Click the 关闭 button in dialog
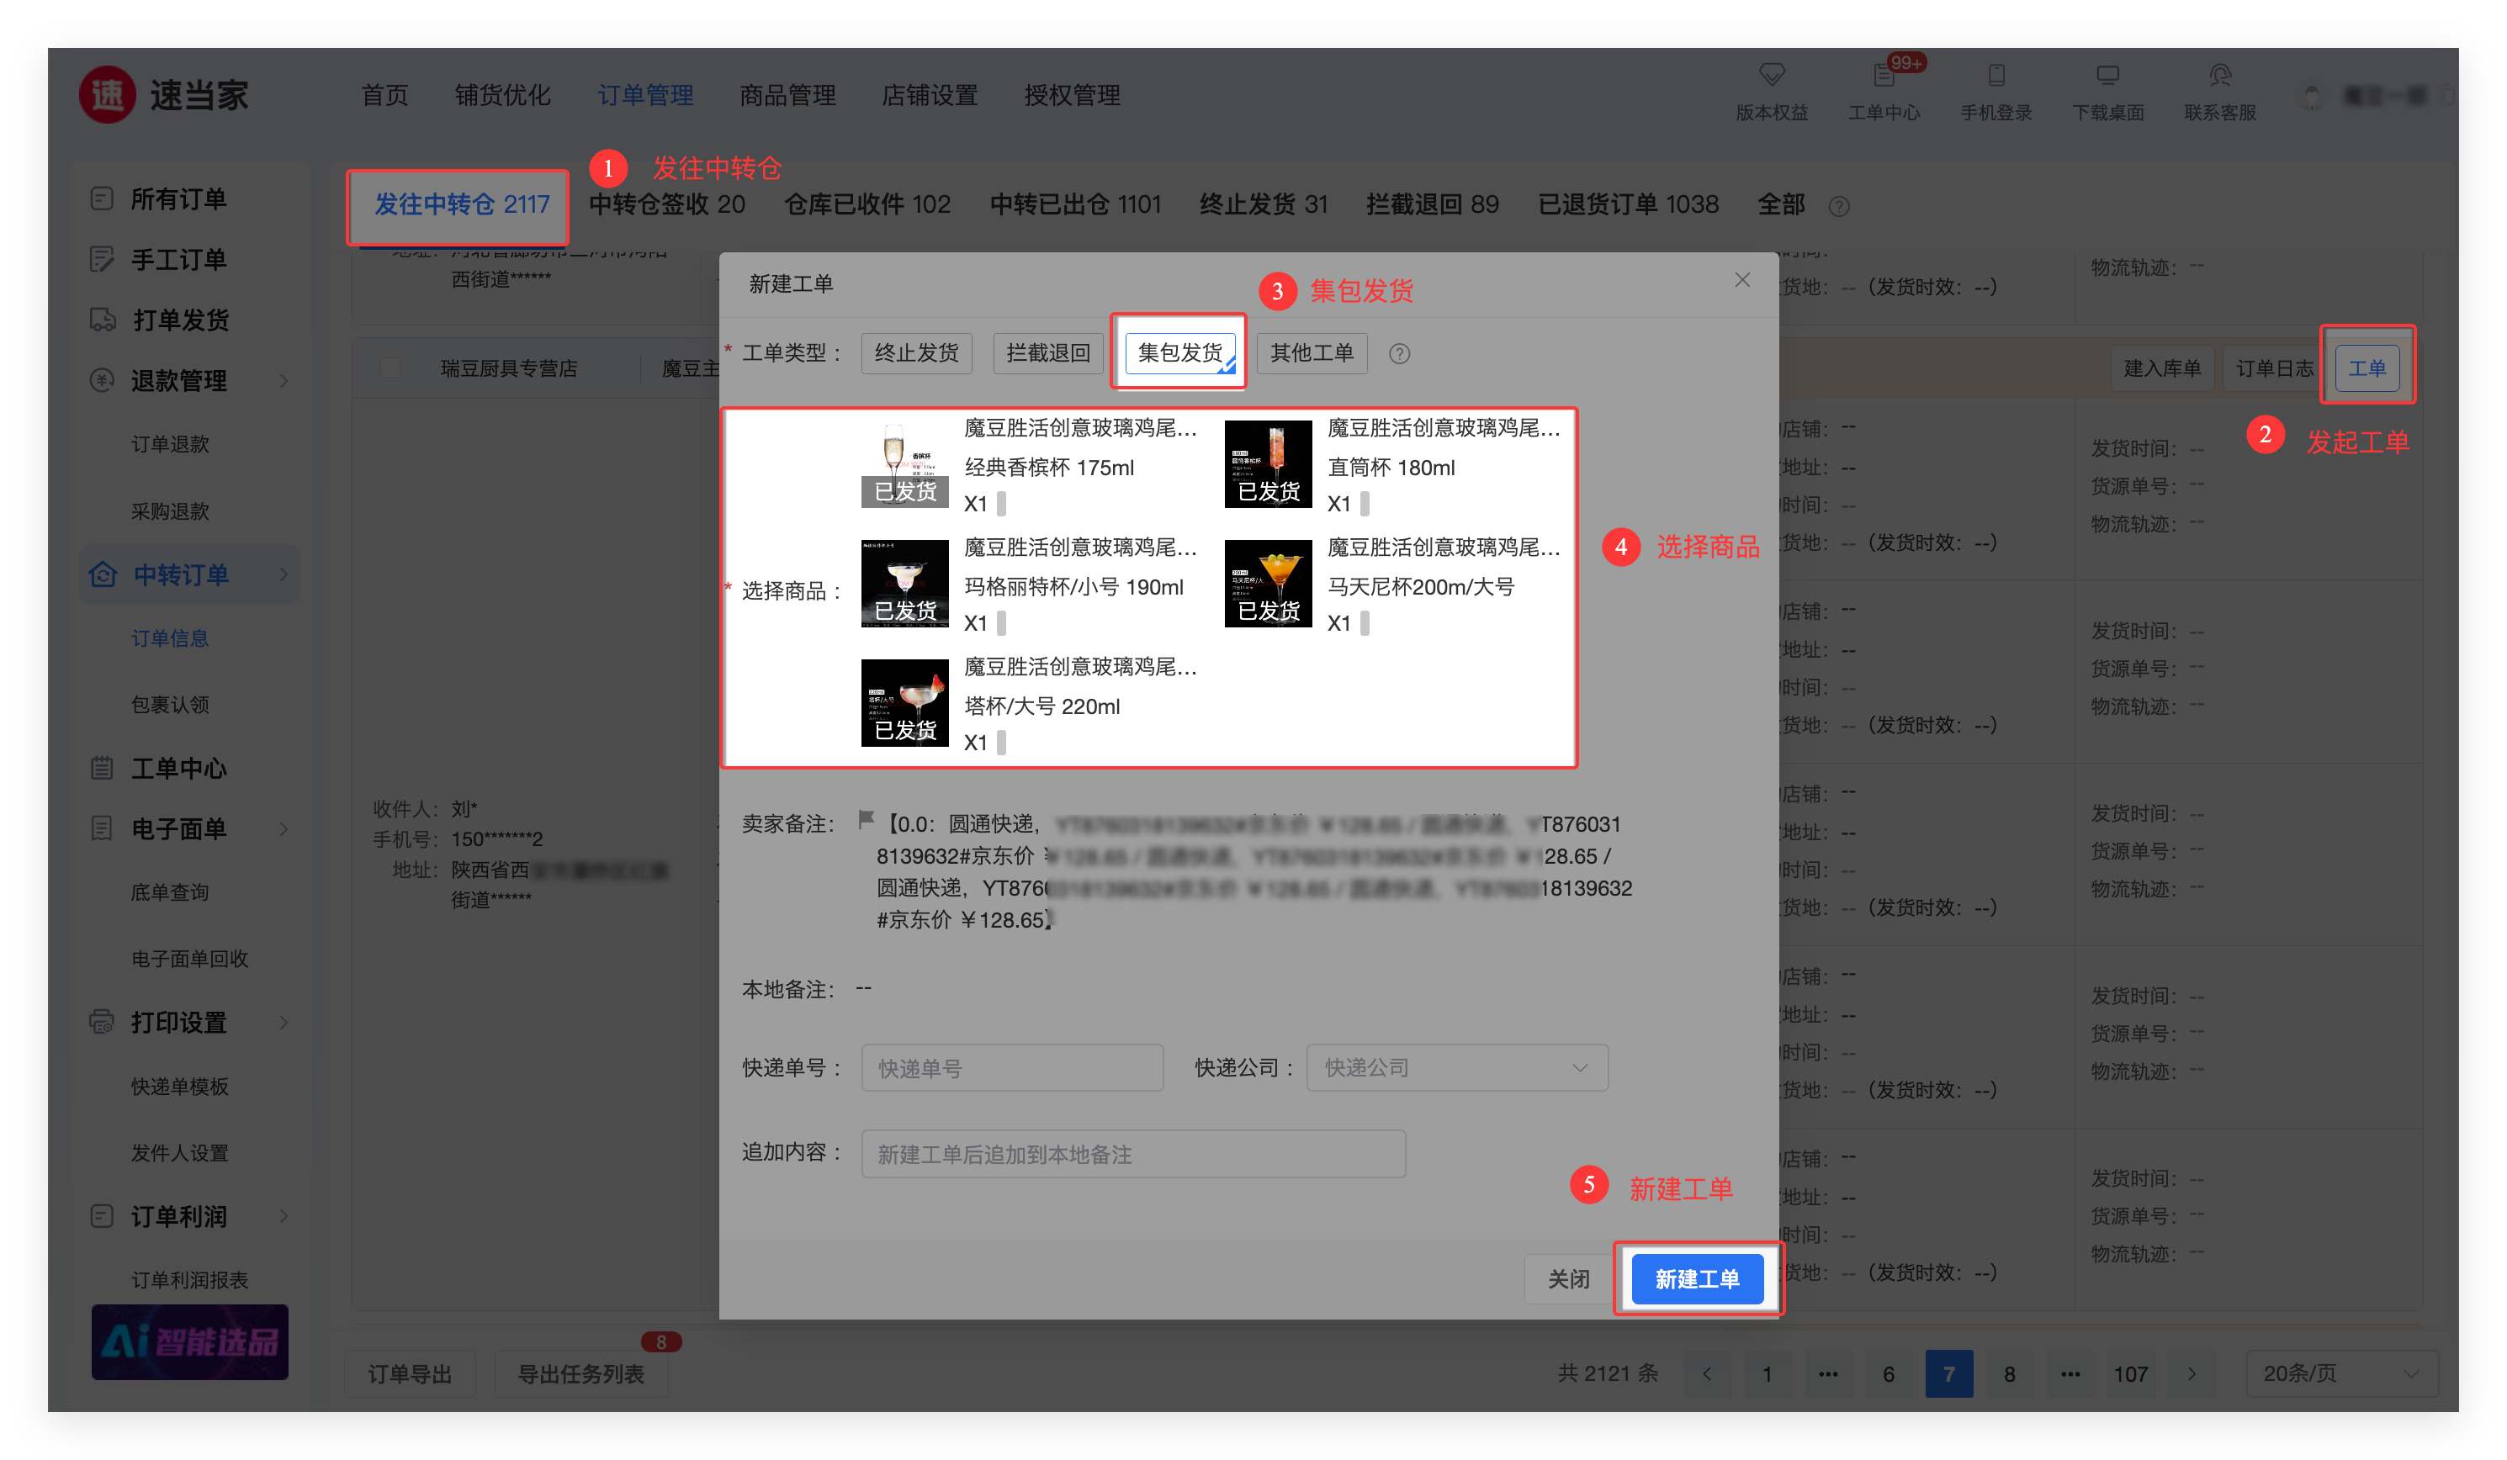 pyautogui.click(x=1568, y=1279)
